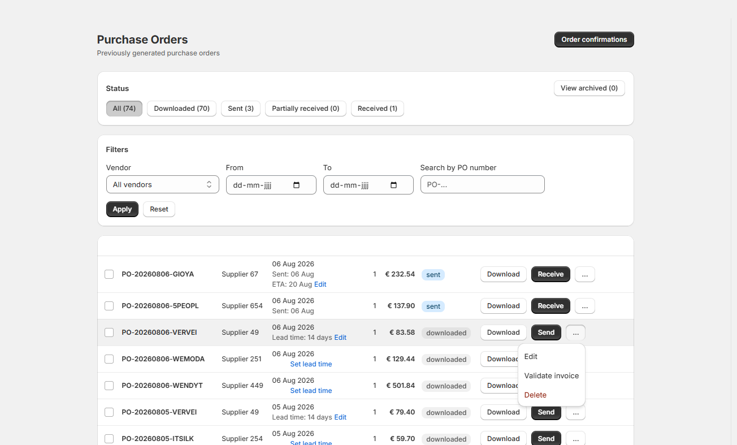Click the sent badge for PO-20260806-5PEOPL
This screenshot has width=737, height=445.
click(x=433, y=306)
